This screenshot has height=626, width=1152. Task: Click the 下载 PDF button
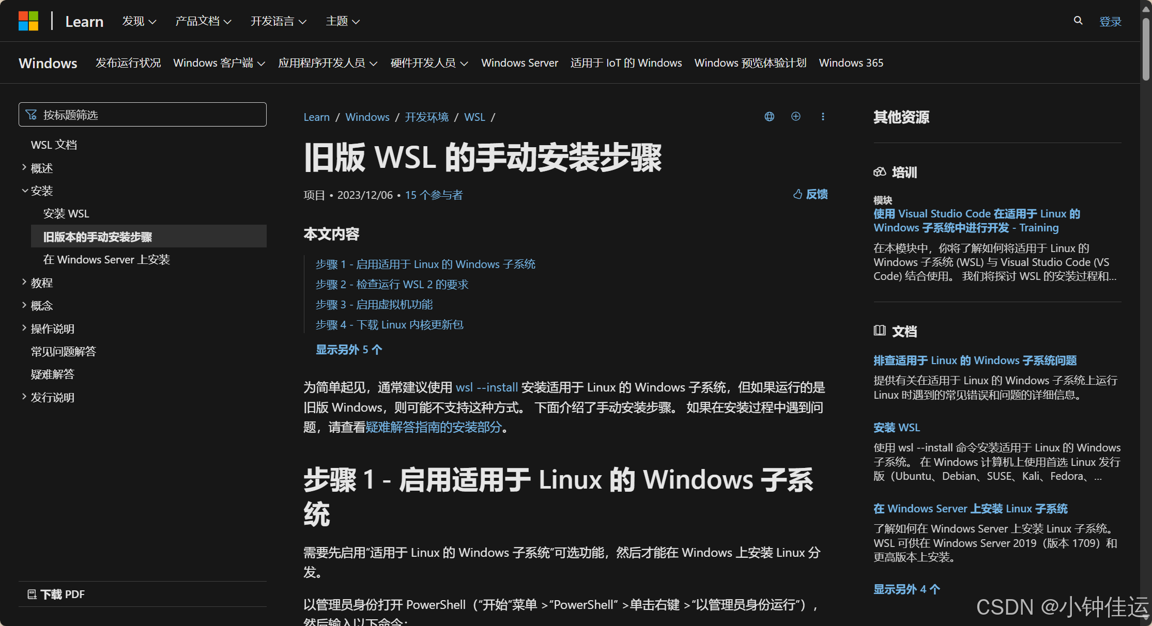pyautogui.click(x=56, y=594)
